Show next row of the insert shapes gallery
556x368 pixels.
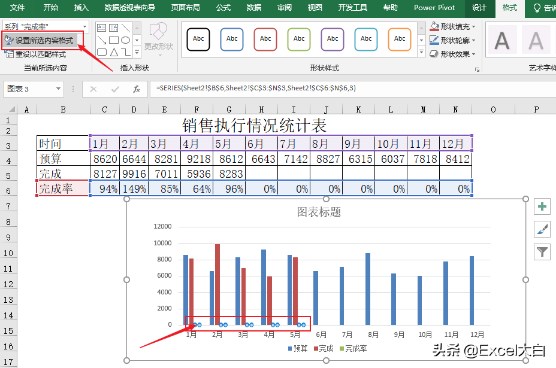coord(137,40)
